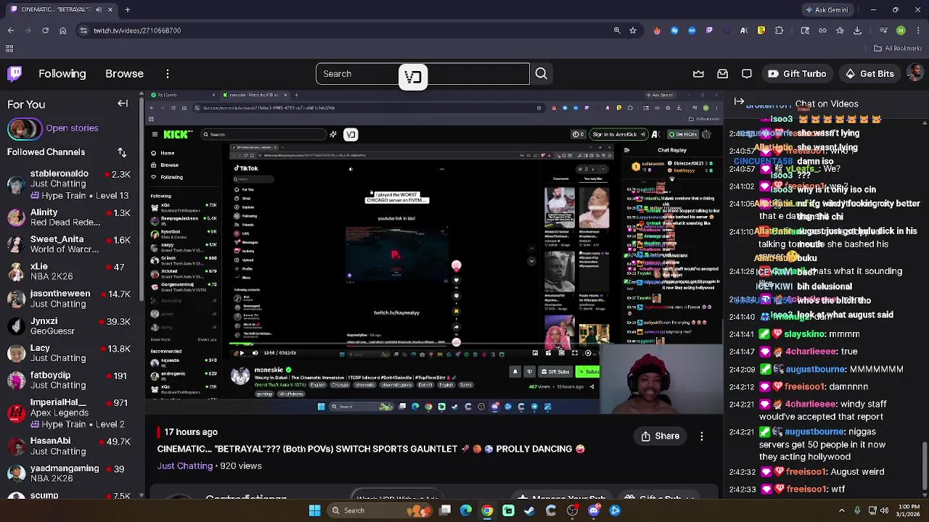This screenshot has height=522, width=929.
Task: Open Microsoft Edge from taskbar
Action: (466, 510)
